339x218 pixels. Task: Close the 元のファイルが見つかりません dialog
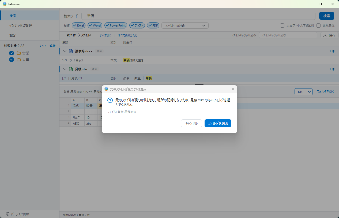(233, 89)
